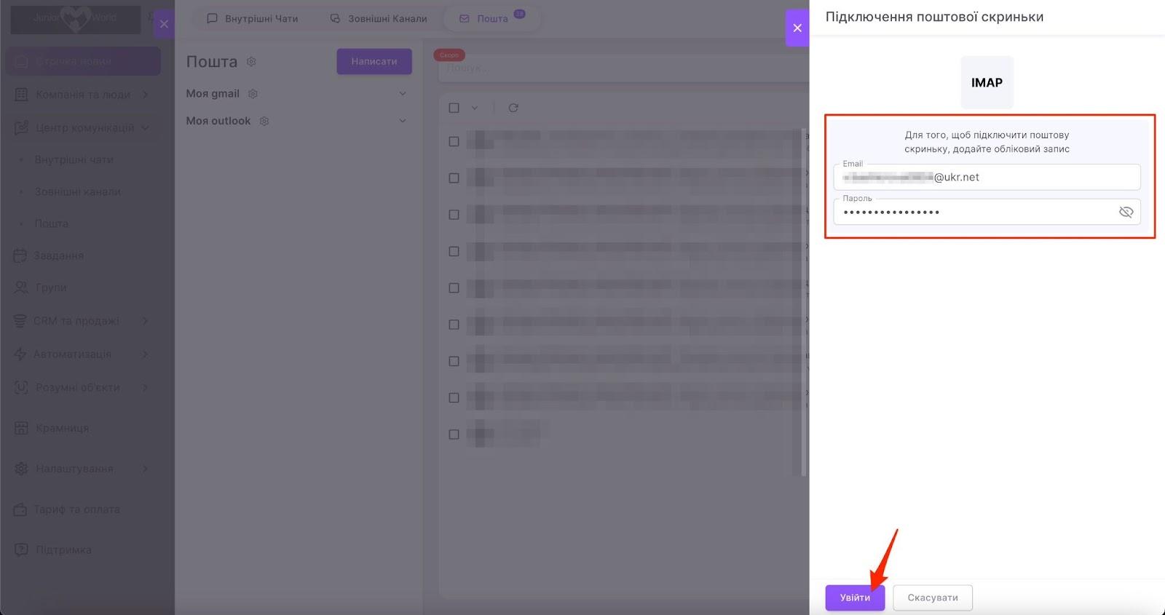The width and height of the screenshot is (1165, 615).
Task: Expand Розумні об'єкти with its chevron
Action: (145, 388)
